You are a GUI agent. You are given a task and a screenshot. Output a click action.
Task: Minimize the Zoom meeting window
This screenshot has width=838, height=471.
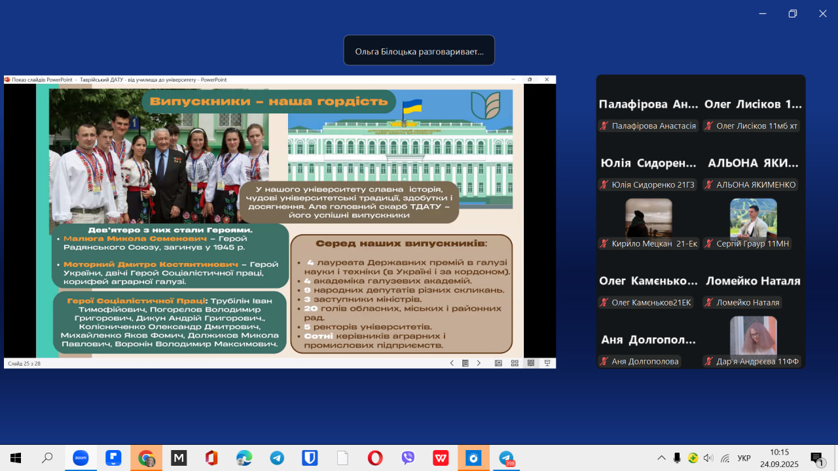[762, 13]
